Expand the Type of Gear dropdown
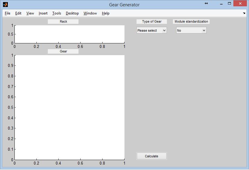Viewport: 249px width, 170px height. (152, 30)
